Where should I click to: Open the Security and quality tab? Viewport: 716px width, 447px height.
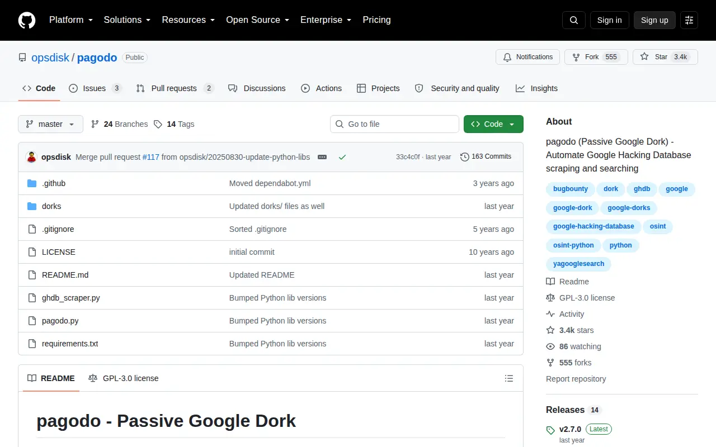(457, 88)
